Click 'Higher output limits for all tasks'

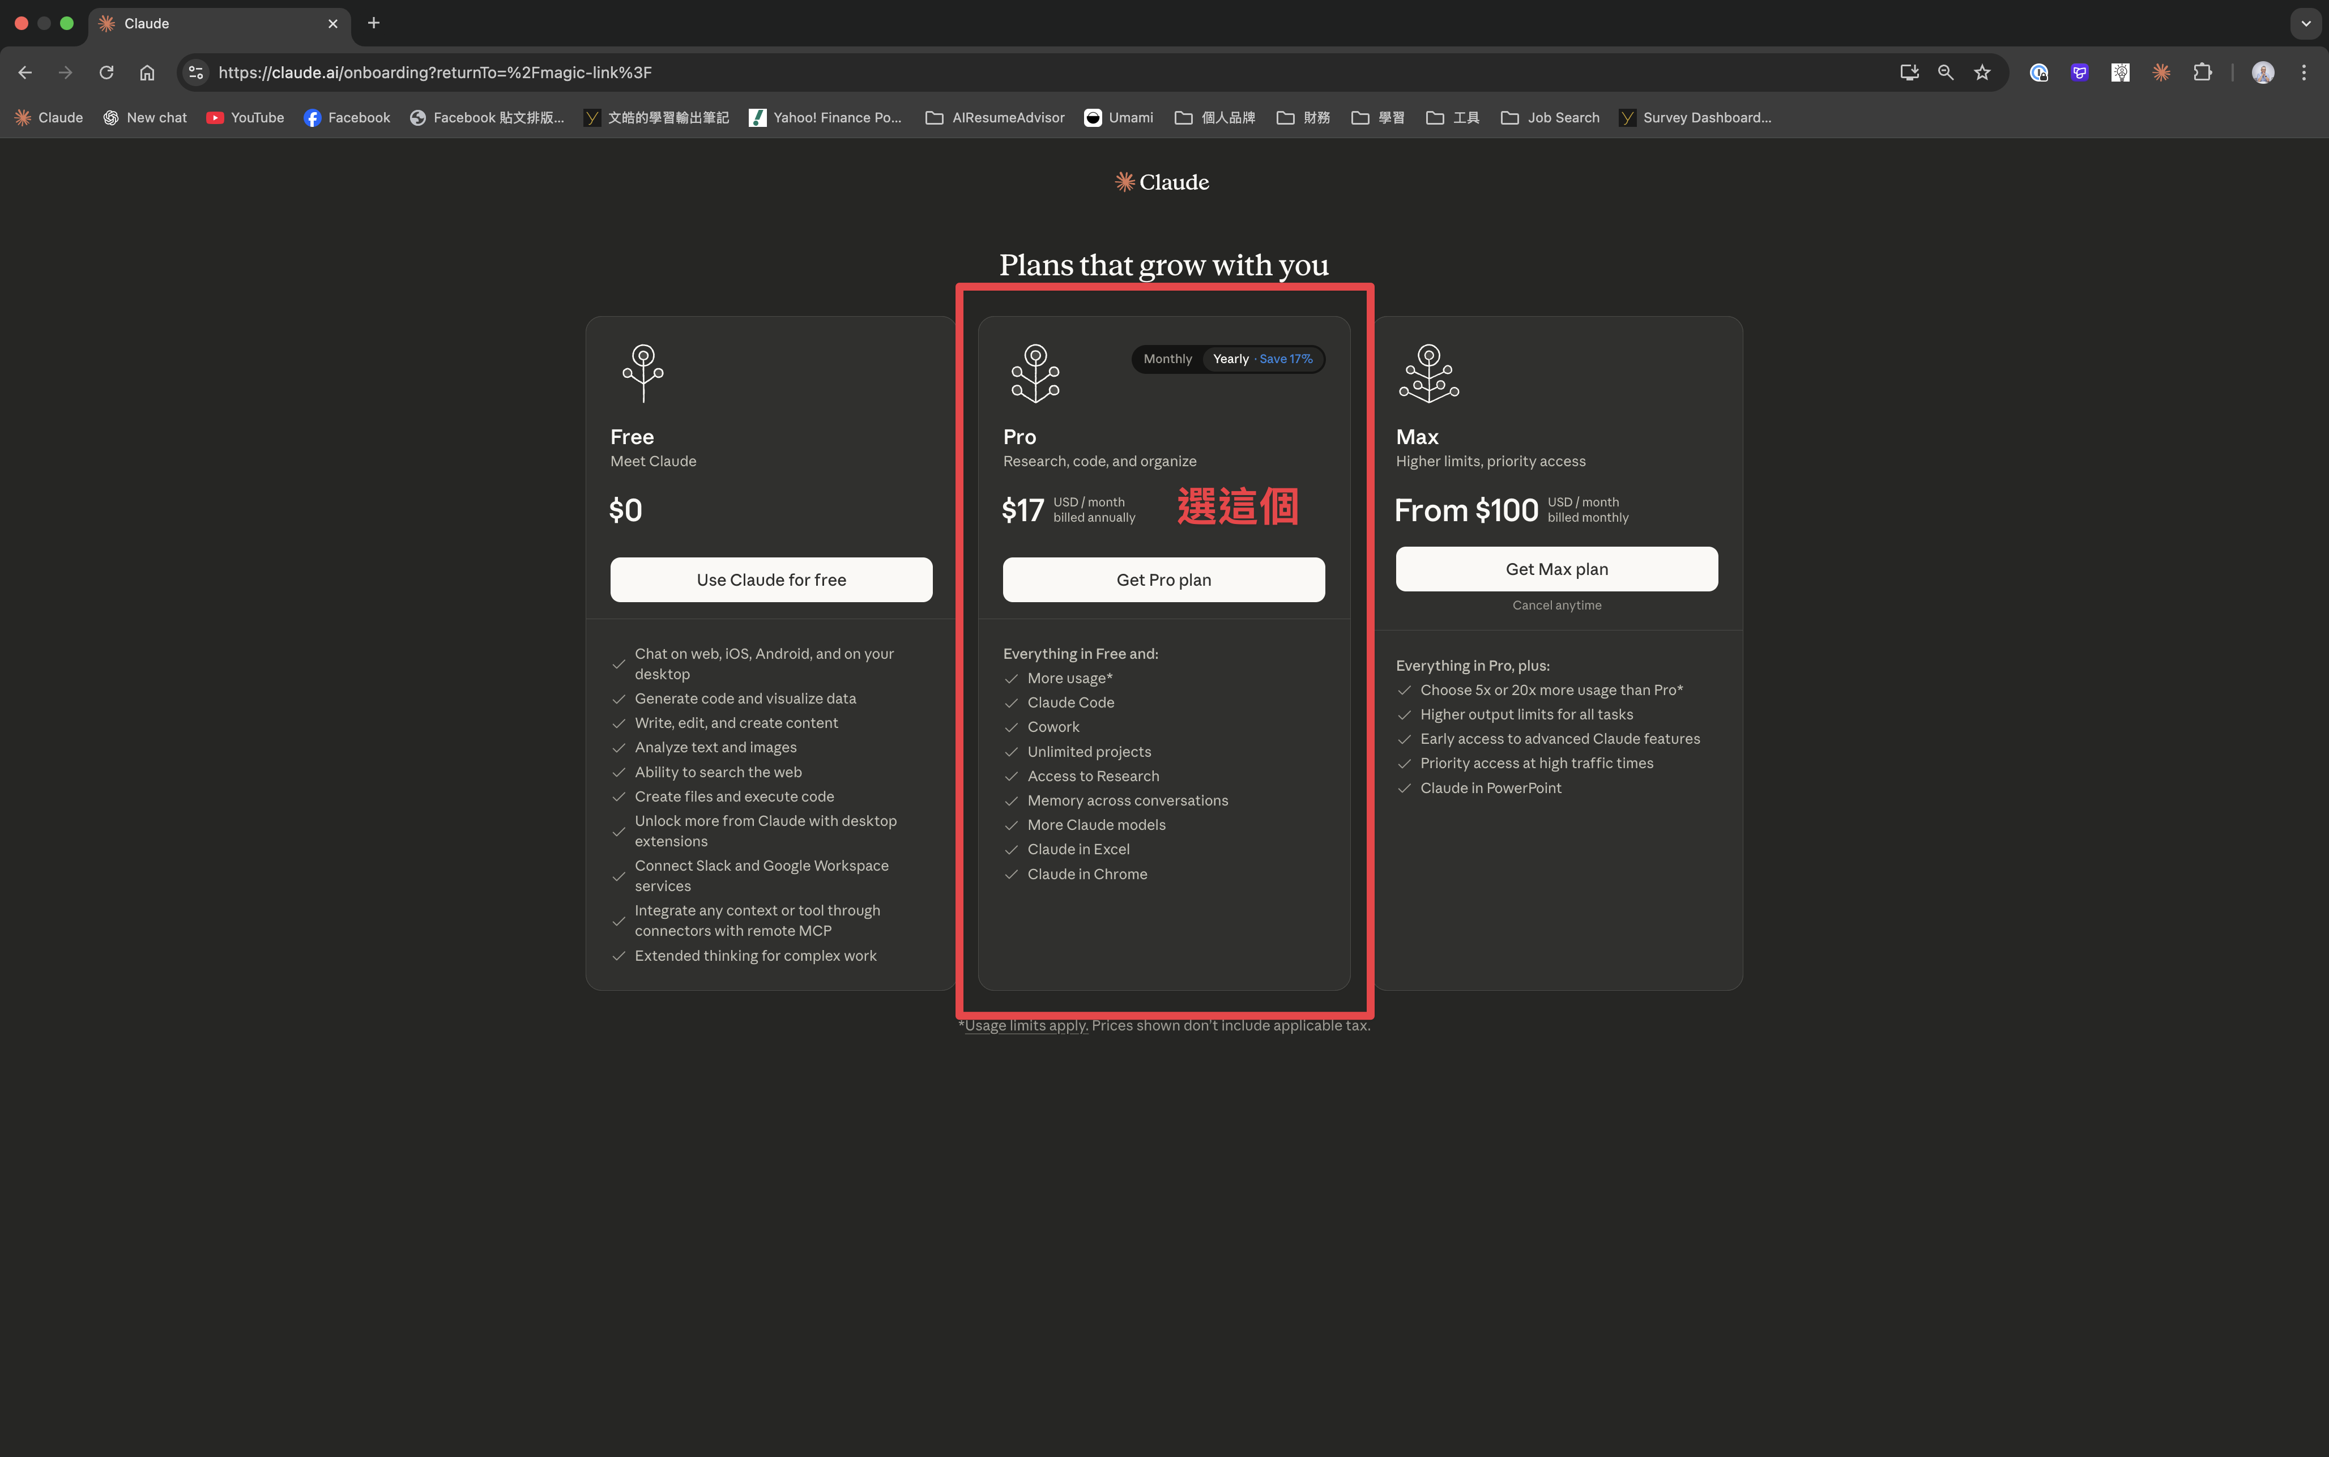1526,714
